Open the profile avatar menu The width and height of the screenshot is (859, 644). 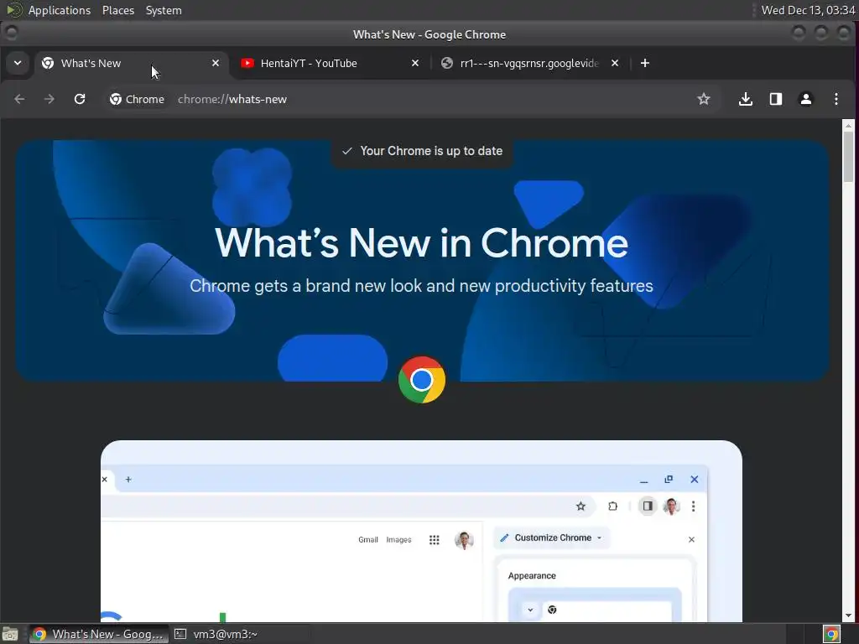805,99
